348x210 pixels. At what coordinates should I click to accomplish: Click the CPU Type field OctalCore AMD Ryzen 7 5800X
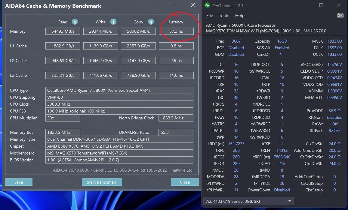(x=119, y=90)
